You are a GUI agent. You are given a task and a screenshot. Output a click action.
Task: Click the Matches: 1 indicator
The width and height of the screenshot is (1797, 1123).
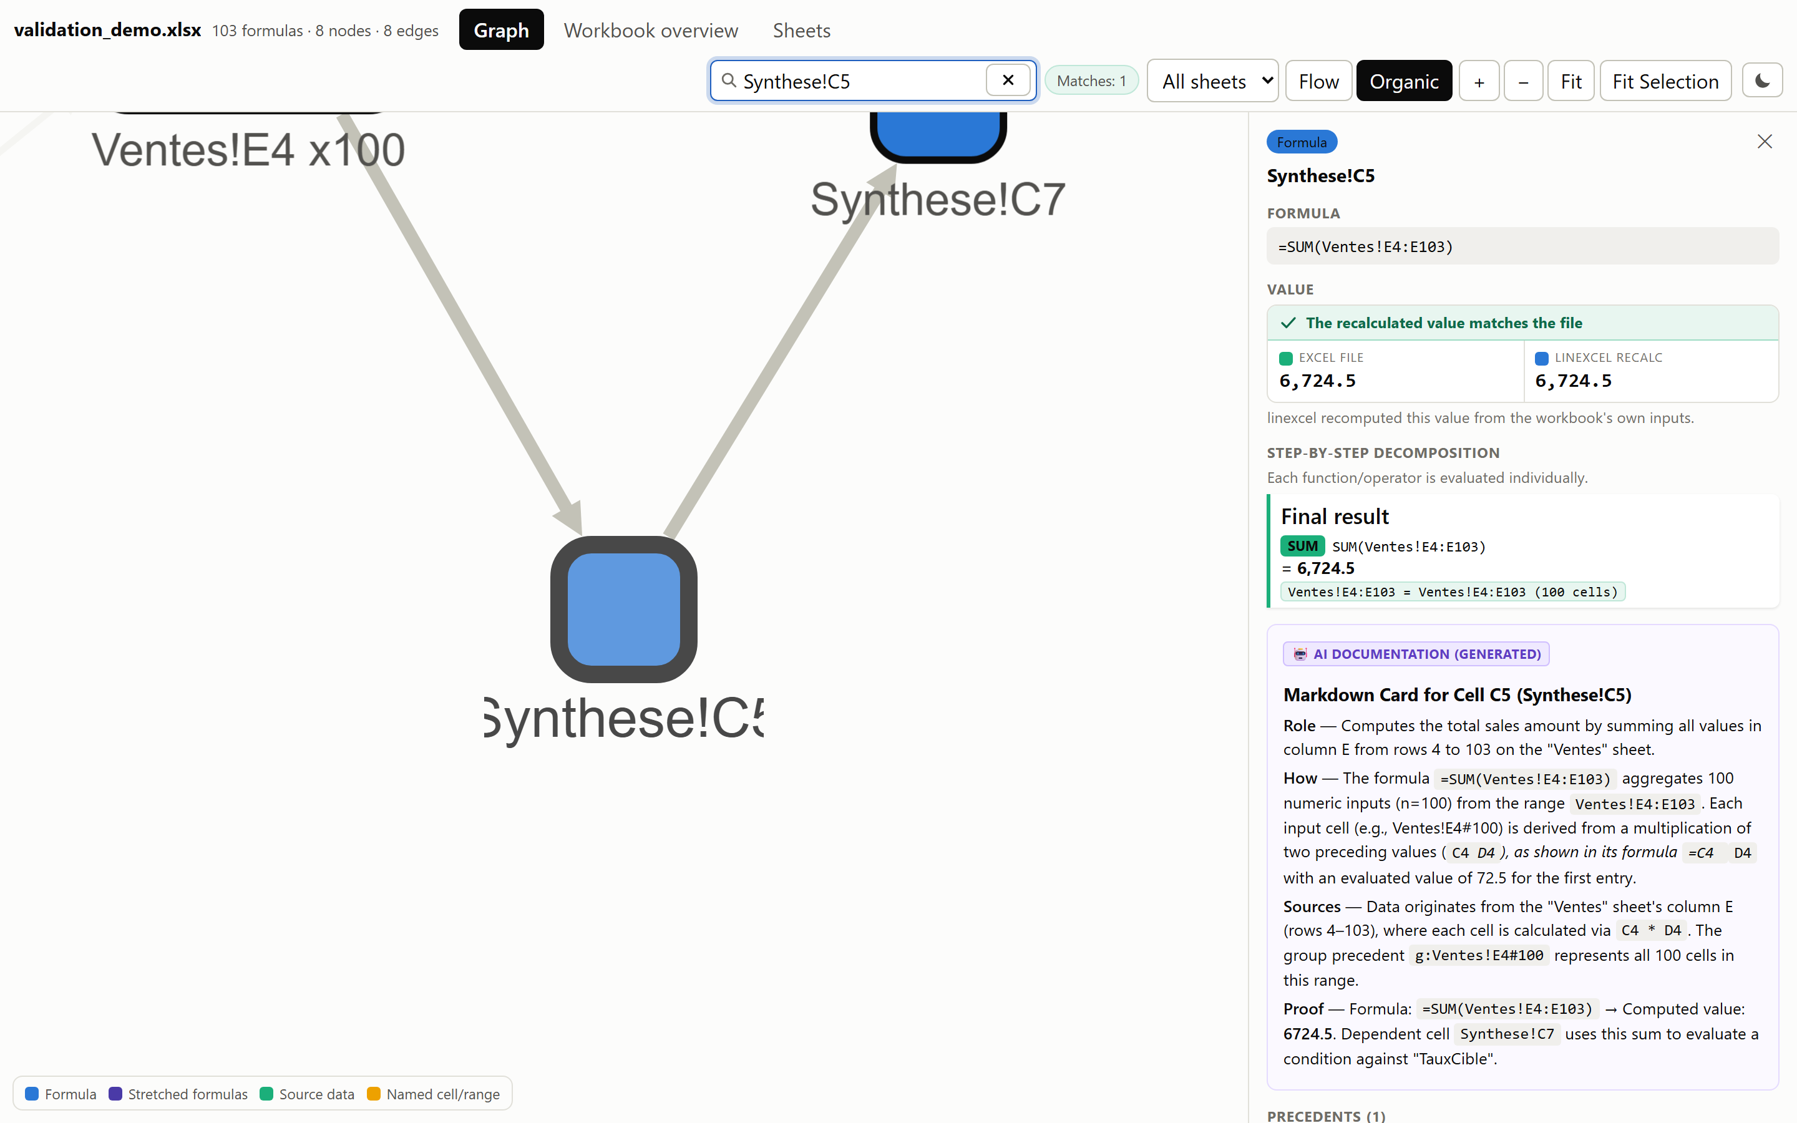click(x=1091, y=80)
